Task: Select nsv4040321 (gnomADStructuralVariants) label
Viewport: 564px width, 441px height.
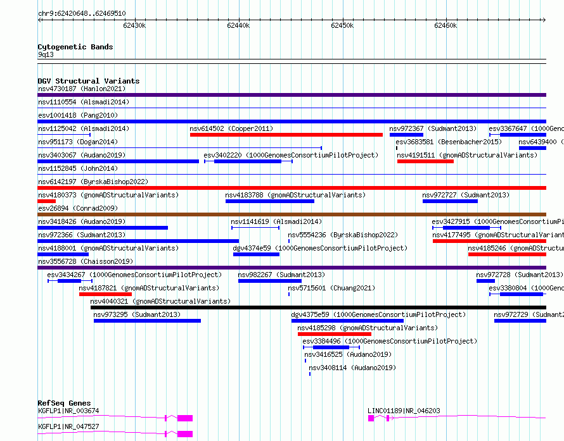Action: pos(160,301)
